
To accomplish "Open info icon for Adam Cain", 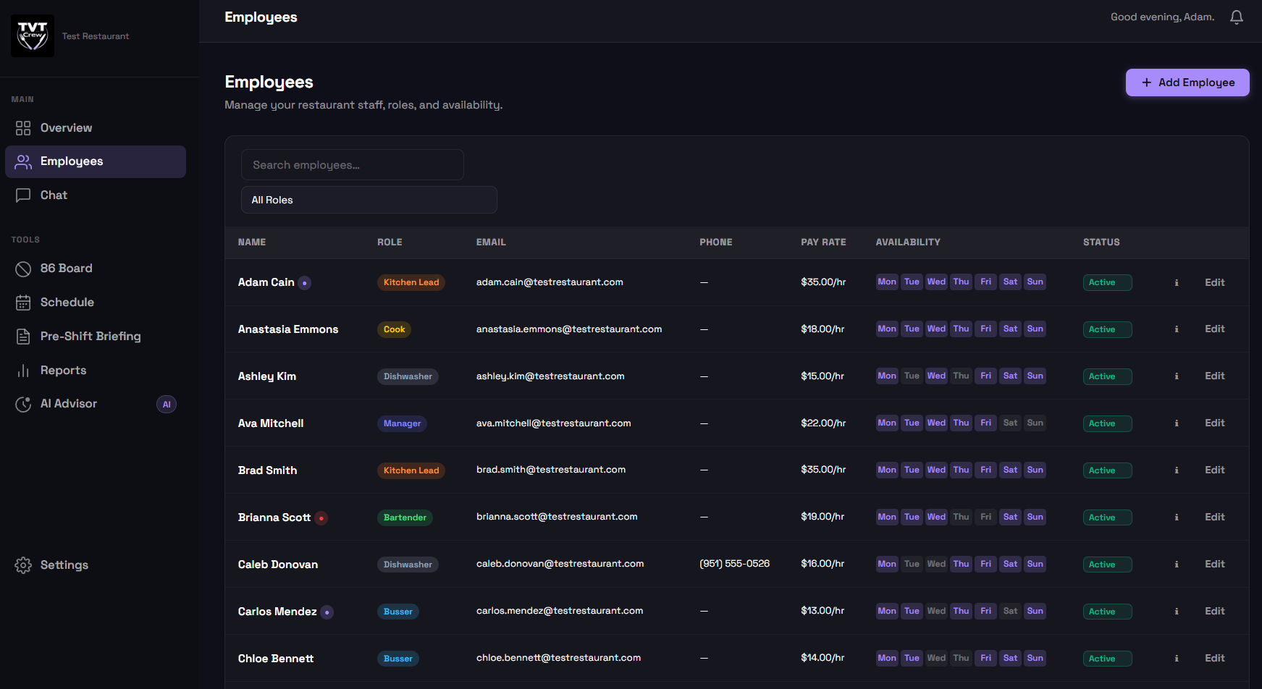I will [x=1176, y=283].
